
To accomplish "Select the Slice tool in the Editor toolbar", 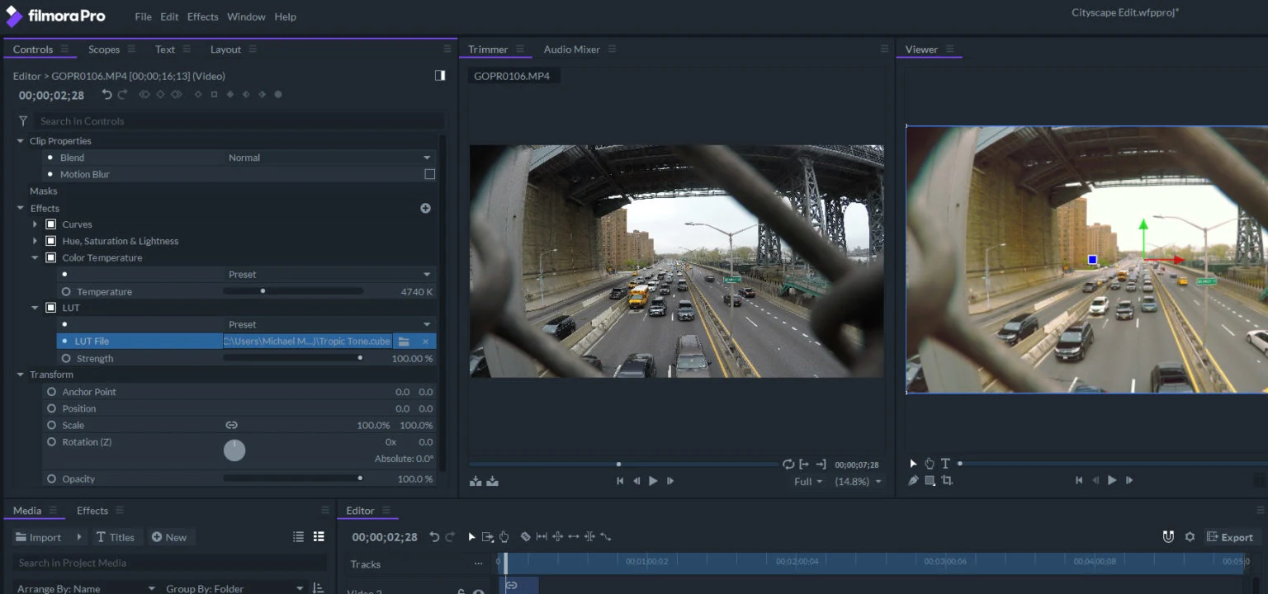I will tap(525, 537).
